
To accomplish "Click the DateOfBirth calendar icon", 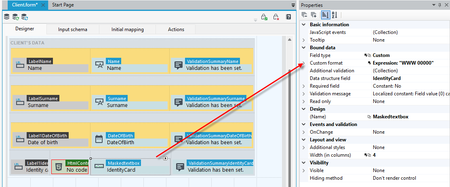I will click(99, 139).
